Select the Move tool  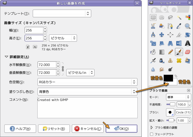coord(162,35)
